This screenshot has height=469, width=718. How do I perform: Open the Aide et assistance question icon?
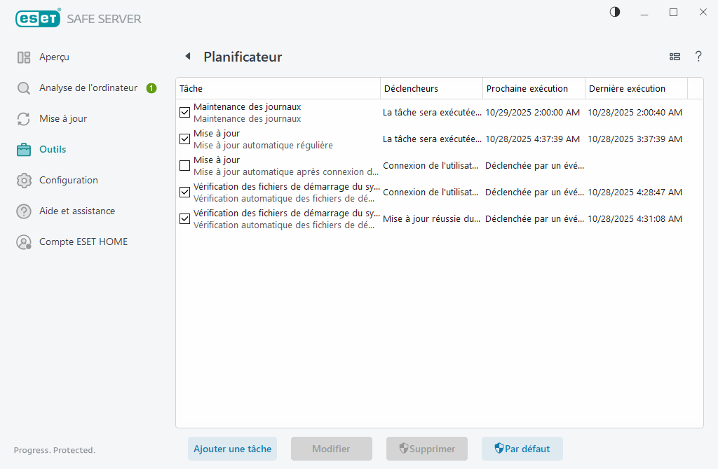25,211
